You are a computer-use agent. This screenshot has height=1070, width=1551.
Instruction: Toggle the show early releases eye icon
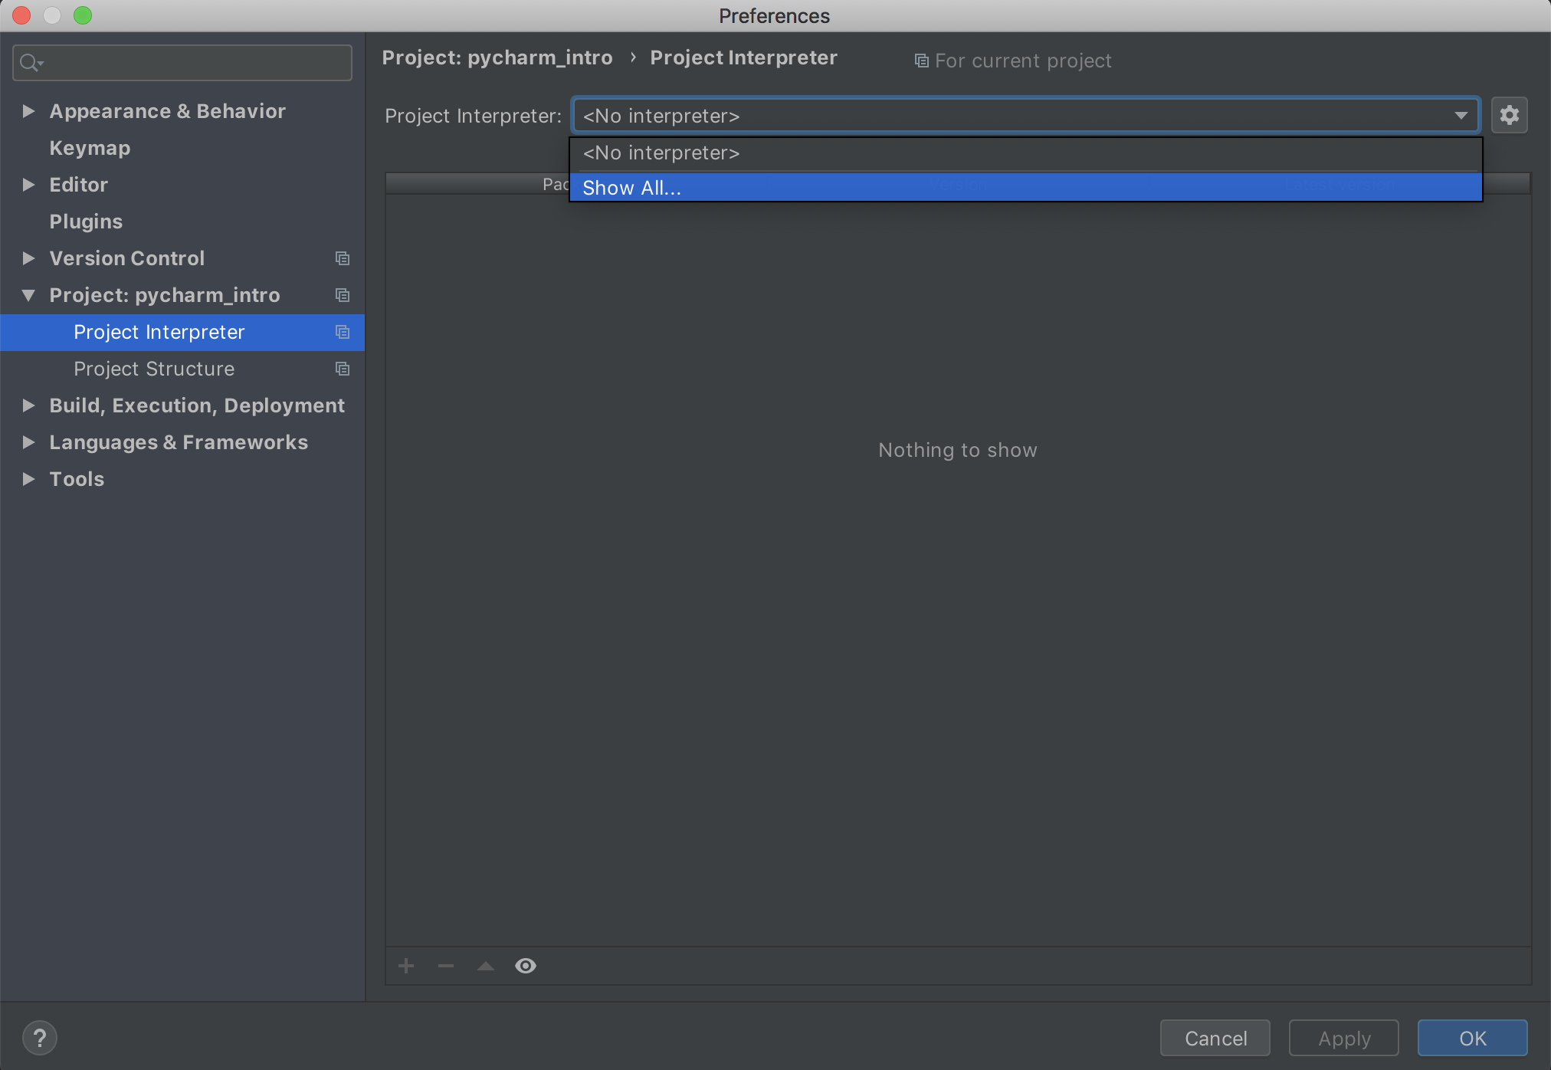(526, 965)
